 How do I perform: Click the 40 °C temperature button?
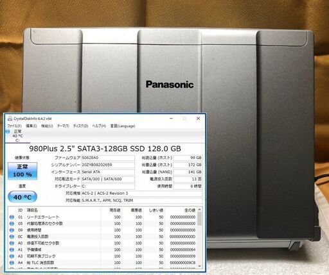(x=22, y=197)
